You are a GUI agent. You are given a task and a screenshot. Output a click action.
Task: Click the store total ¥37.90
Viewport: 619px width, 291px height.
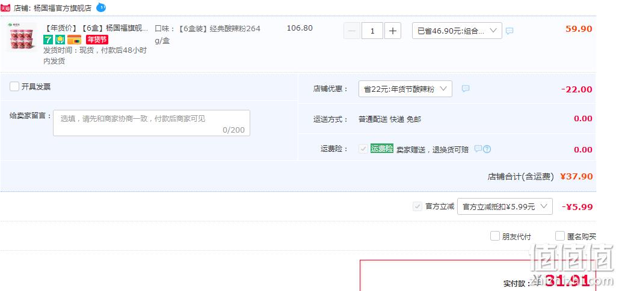coord(576,176)
